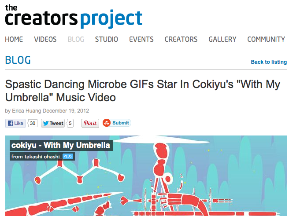Image resolution: width=289 pixels, height=216 pixels.
Task: Tweet this article via Twitter button
Action: tap(53, 123)
